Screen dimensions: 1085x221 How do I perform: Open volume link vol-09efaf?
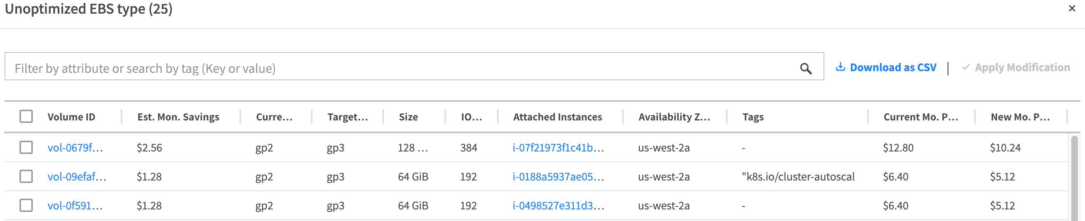point(77,176)
